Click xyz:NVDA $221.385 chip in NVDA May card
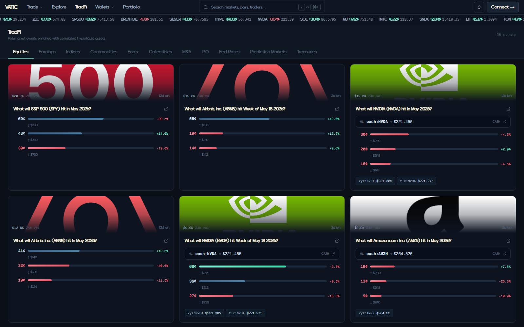This screenshot has height=327, width=524. point(375,181)
